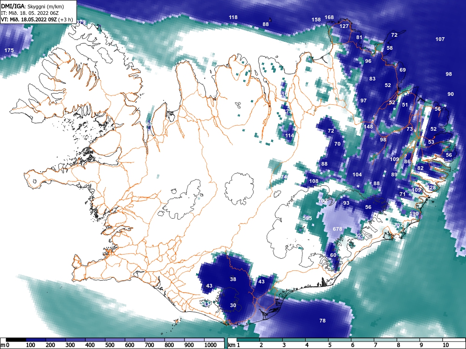Click the visibility value 71
Viewport: 466px width, 349px height.
pyautogui.click(x=403, y=195)
